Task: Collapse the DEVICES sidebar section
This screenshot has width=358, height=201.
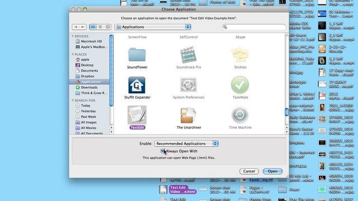Action: coord(73,36)
